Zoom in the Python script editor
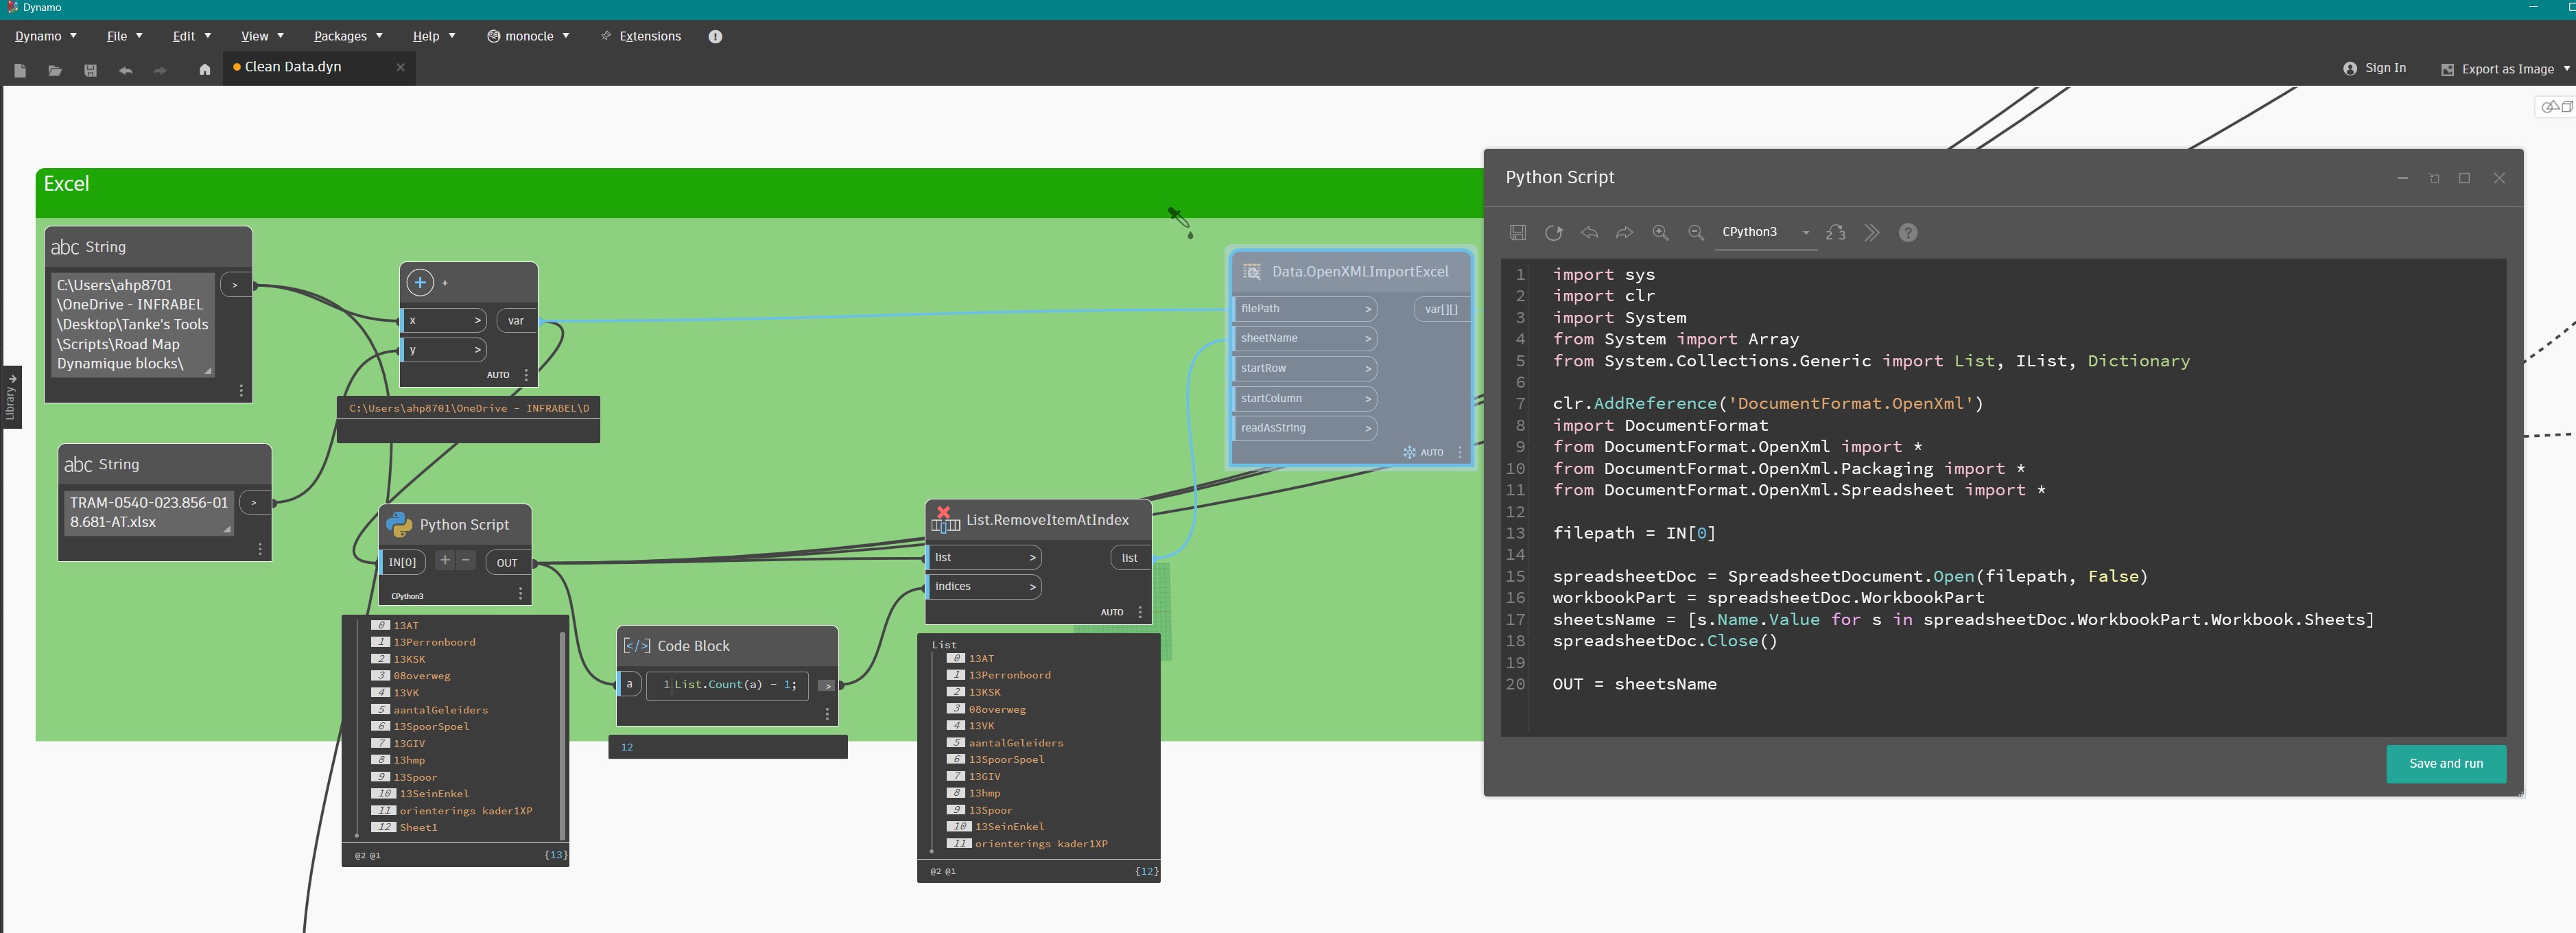 point(1660,233)
